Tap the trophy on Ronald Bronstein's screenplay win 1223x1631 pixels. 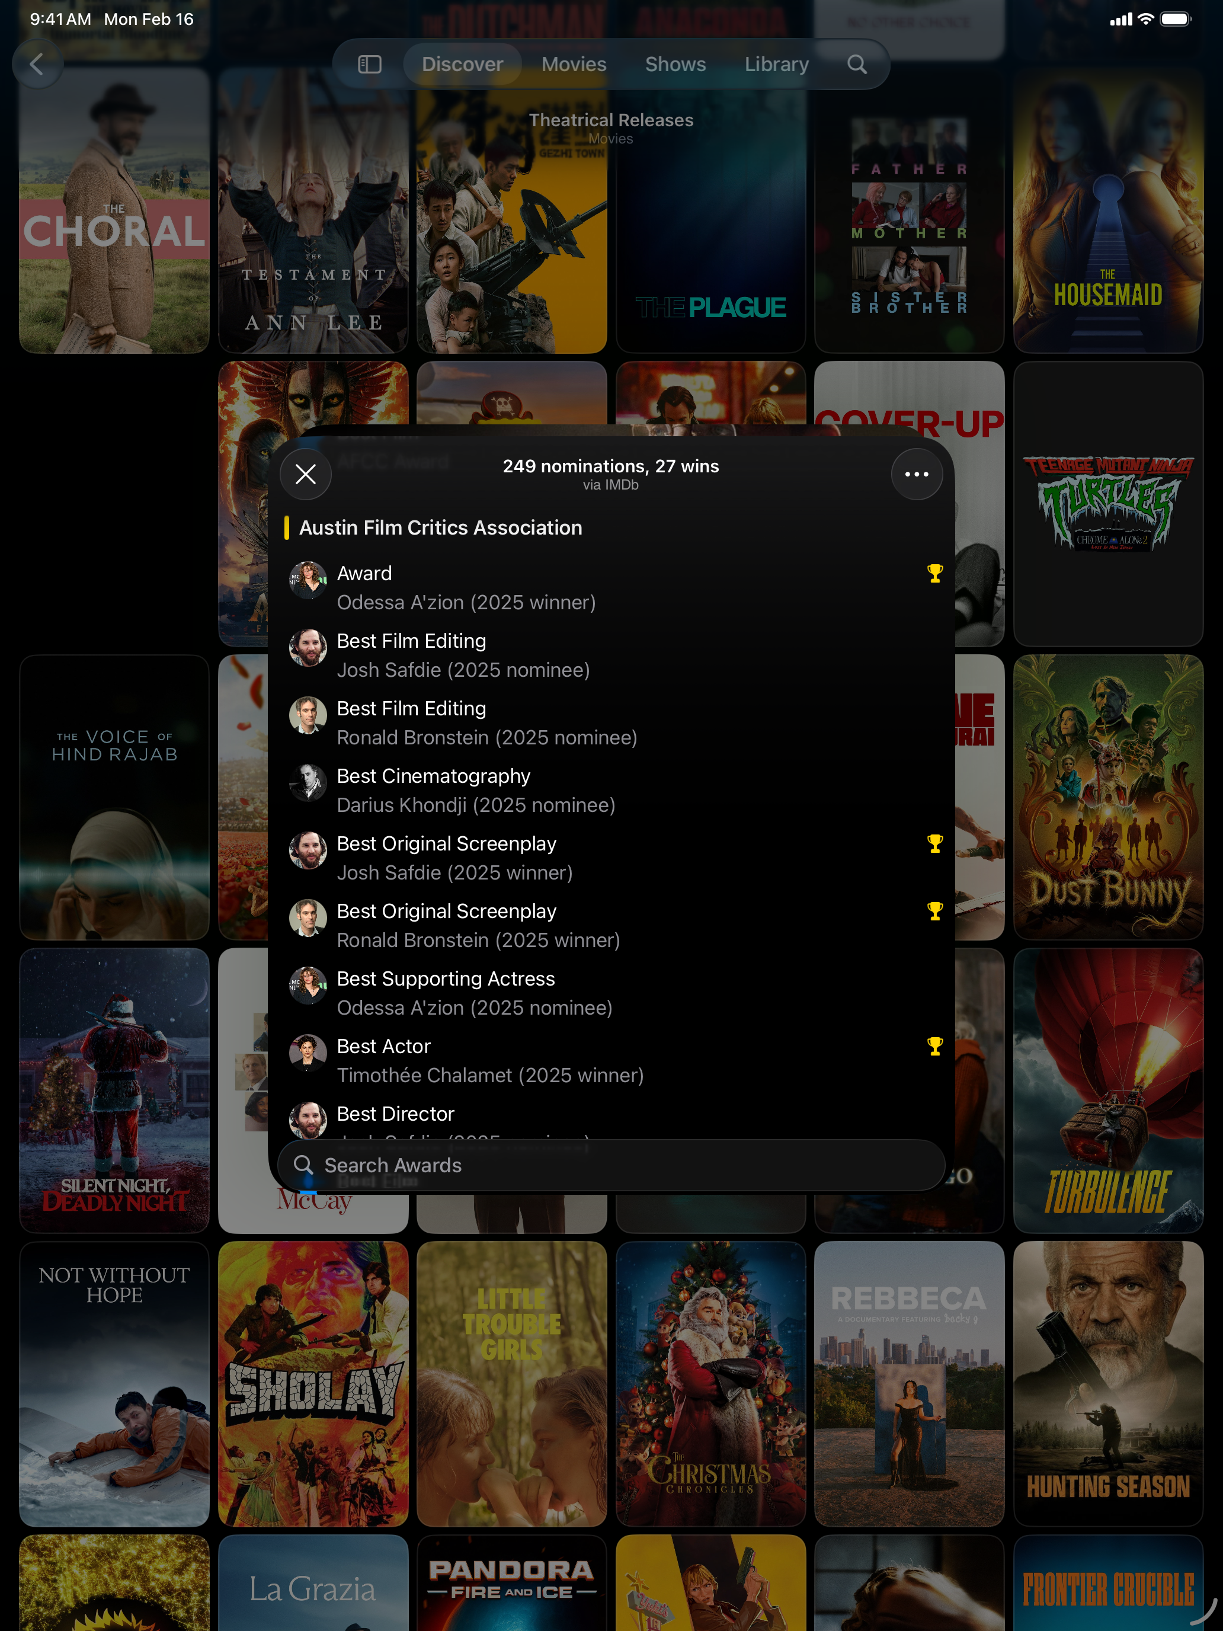935,910
